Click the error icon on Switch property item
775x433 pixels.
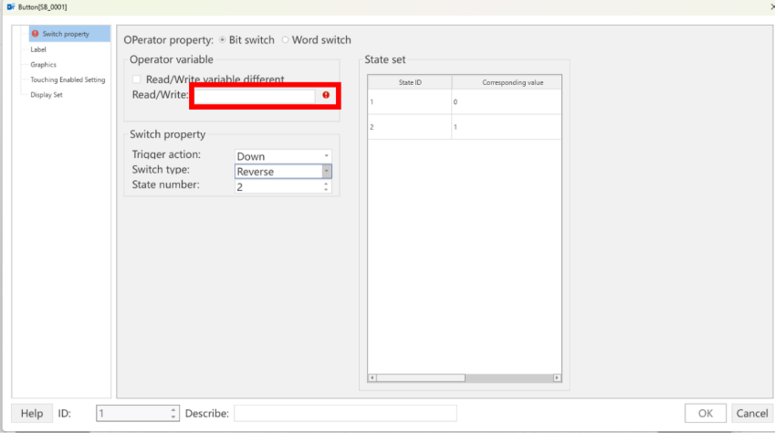point(35,34)
